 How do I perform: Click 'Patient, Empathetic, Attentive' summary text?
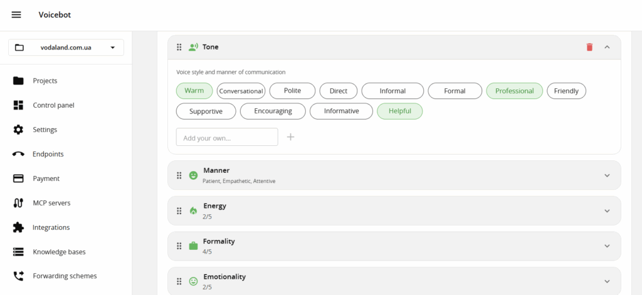(239, 181)
